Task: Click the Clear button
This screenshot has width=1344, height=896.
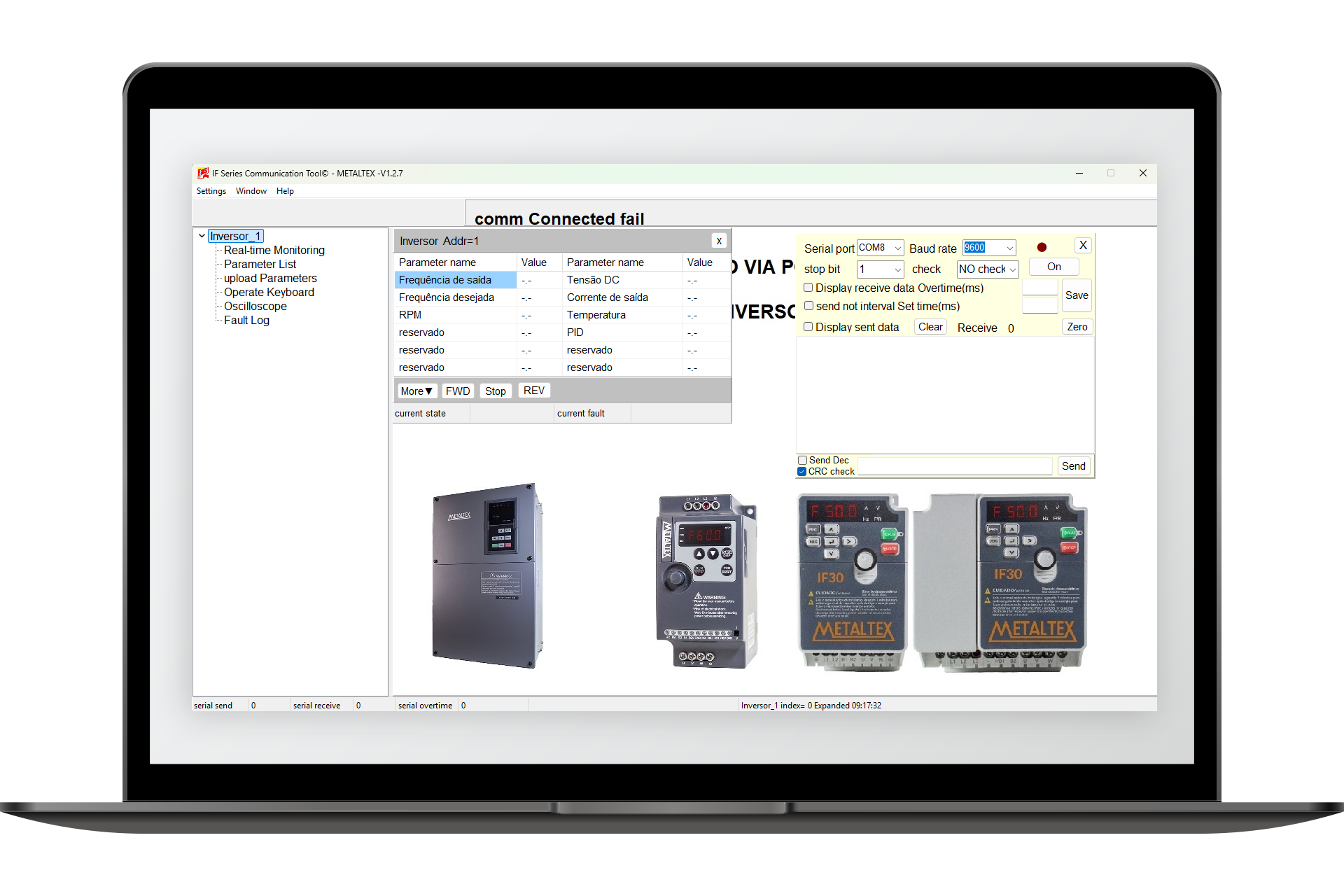Action: pos(930,327)
